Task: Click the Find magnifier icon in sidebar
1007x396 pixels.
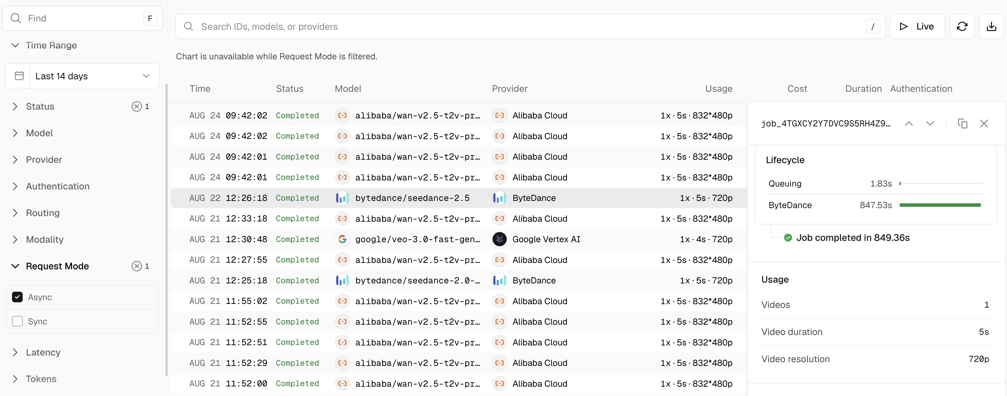Action: tap(16, 18)
